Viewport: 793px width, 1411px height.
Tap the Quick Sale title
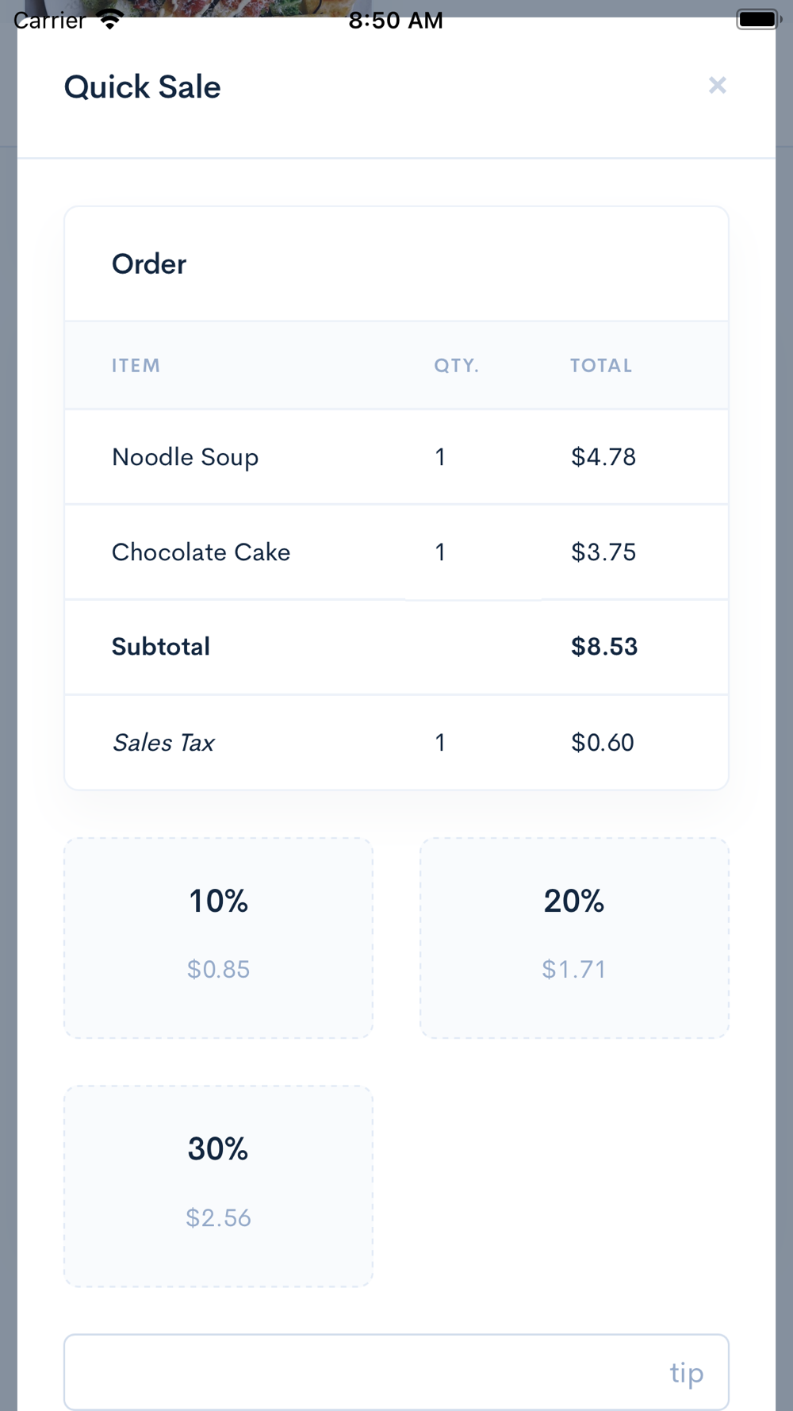143,87
